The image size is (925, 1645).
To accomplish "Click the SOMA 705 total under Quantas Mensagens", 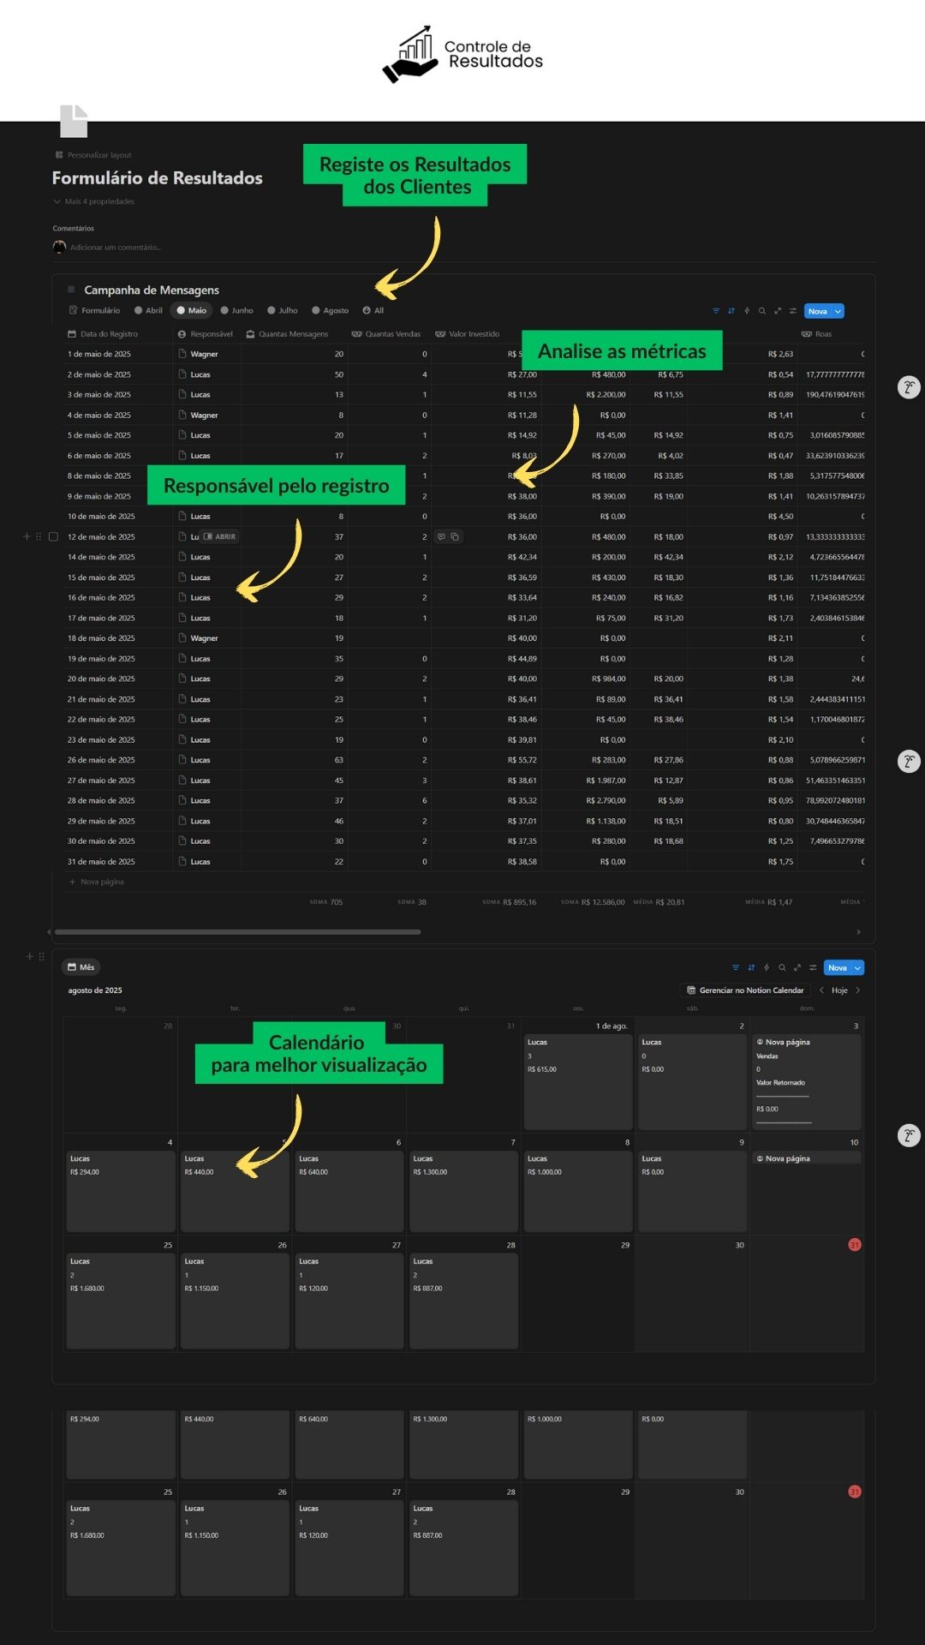I will (x=325, y=902).
